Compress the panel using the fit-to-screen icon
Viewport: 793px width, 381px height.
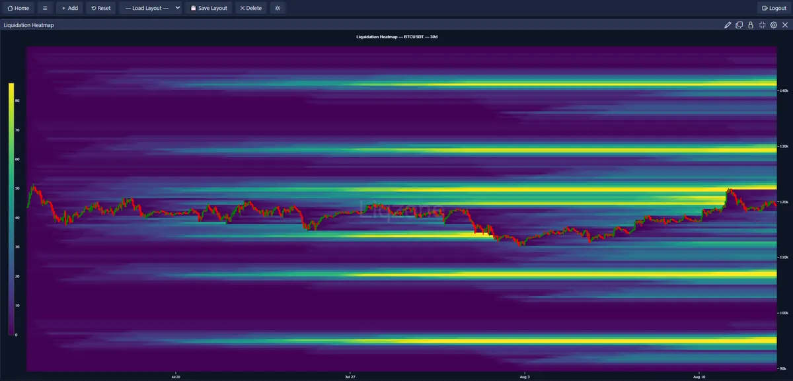click(761, 24)
